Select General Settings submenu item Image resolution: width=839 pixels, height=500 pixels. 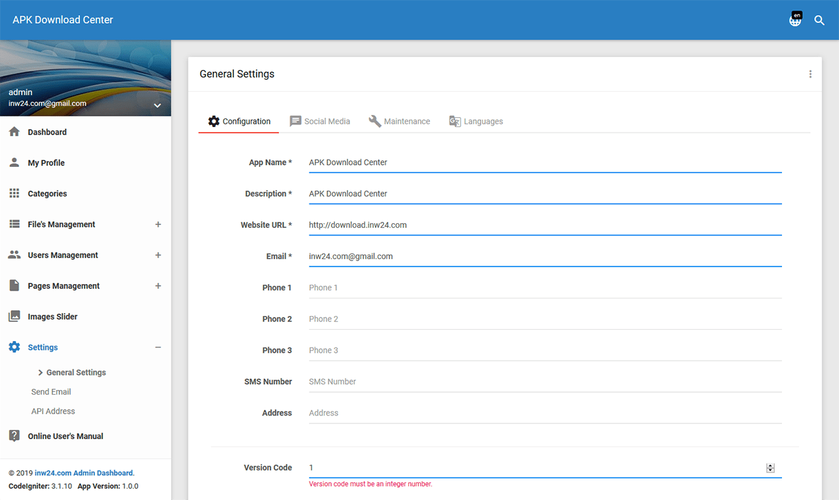tap(76, 372)
